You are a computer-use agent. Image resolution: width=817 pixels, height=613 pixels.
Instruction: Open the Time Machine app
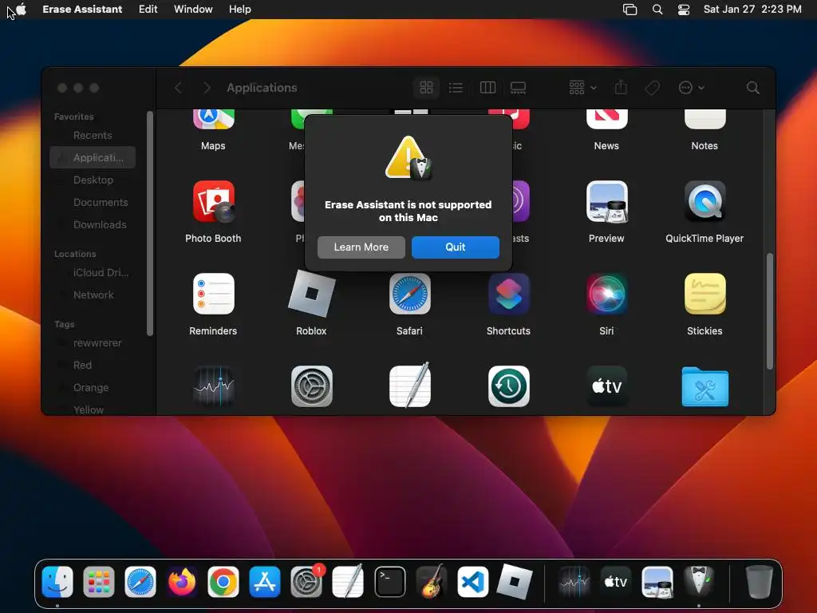click(x=508, y=386)
